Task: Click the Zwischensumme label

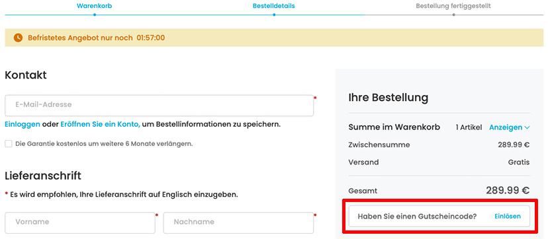Action: (x=379, y=145)
